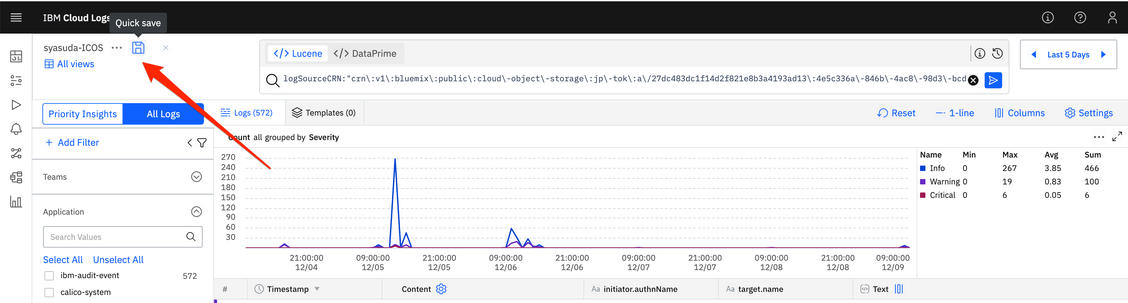The width and height of the screenshot is (1128, 303).
Task: Open the hamburger navigation menu
Action: click(16, 17)
